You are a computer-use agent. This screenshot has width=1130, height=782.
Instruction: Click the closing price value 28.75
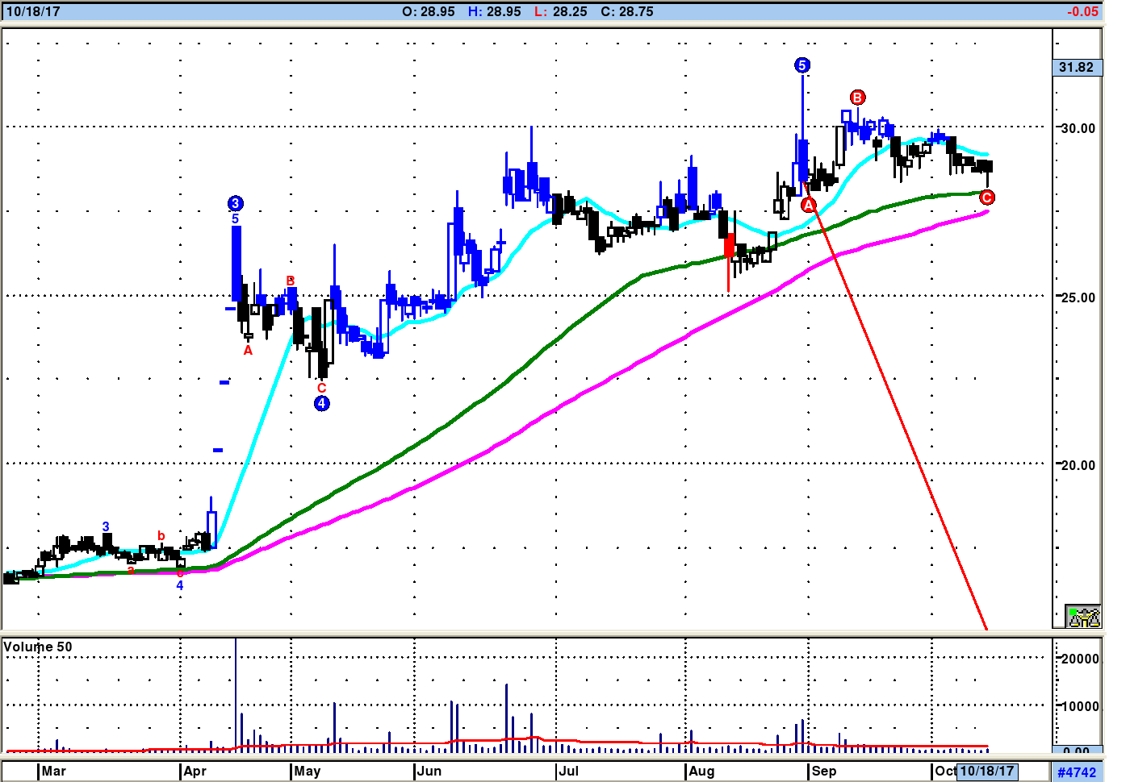tap(627, 11)
